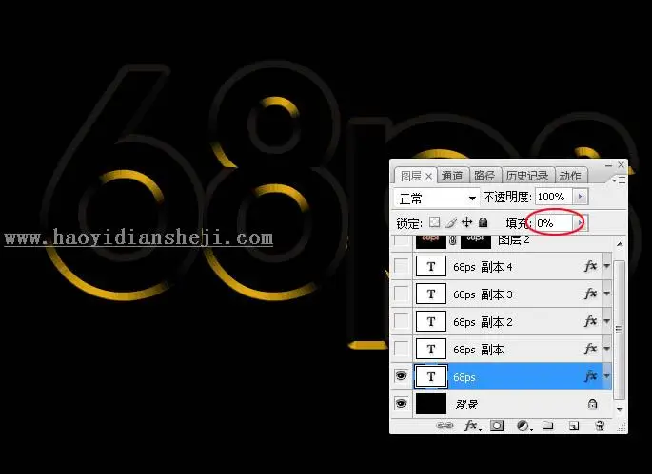Show the 68ps 副本 layer
The image size is (652, 474).
coord(401,349)
